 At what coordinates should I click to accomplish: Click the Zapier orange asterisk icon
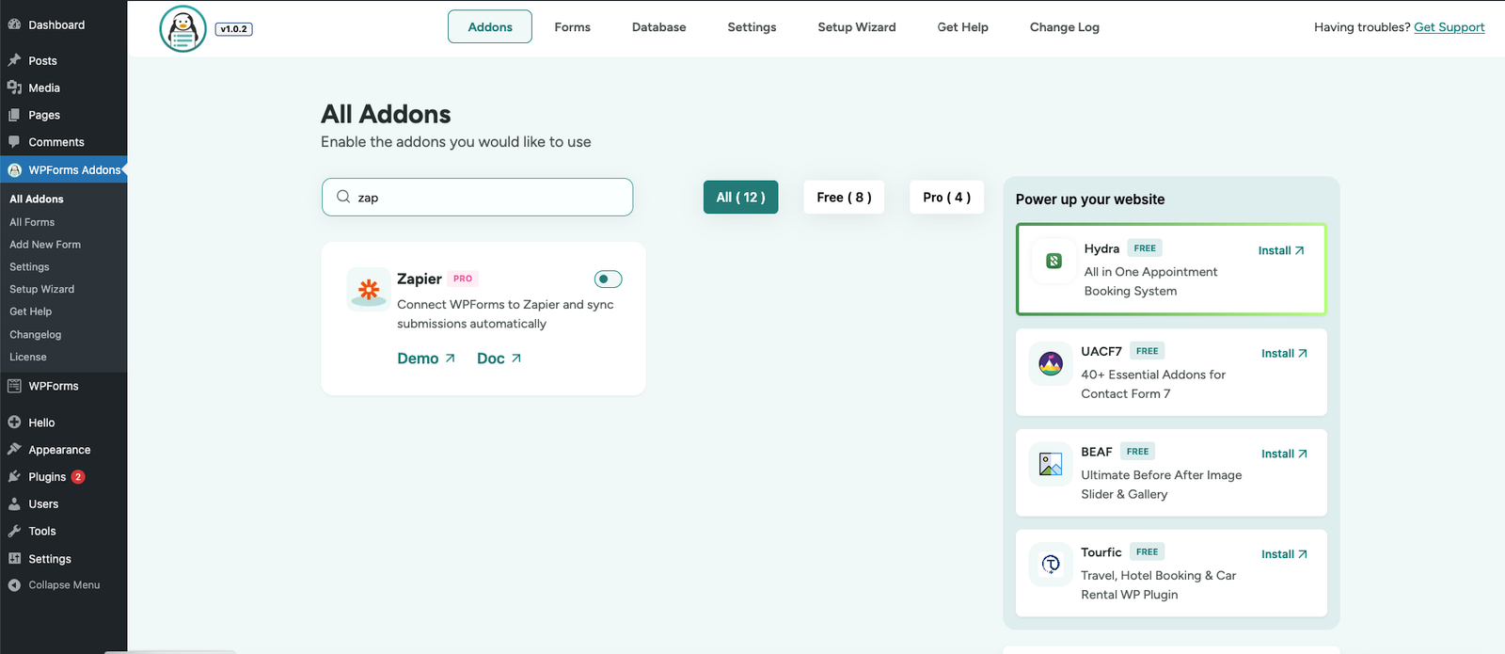[369, 290]
